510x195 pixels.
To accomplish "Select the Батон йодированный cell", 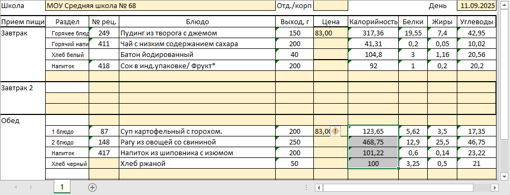I will point(197,55).
